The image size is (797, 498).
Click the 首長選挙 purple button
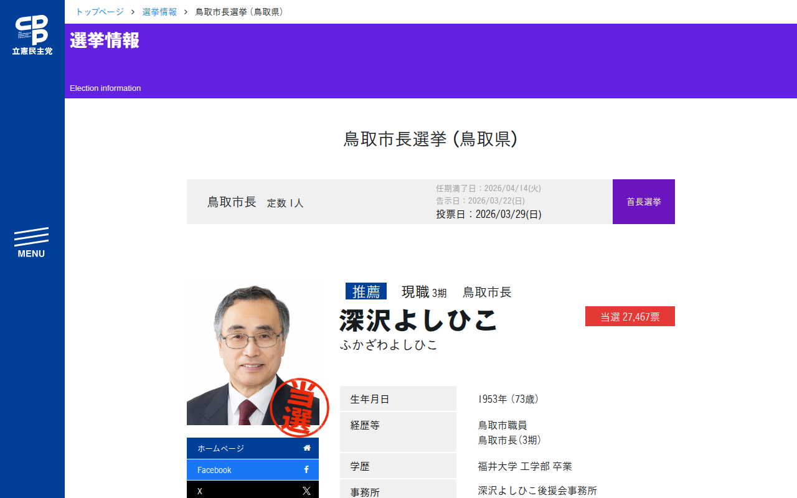tap(644, 202)
